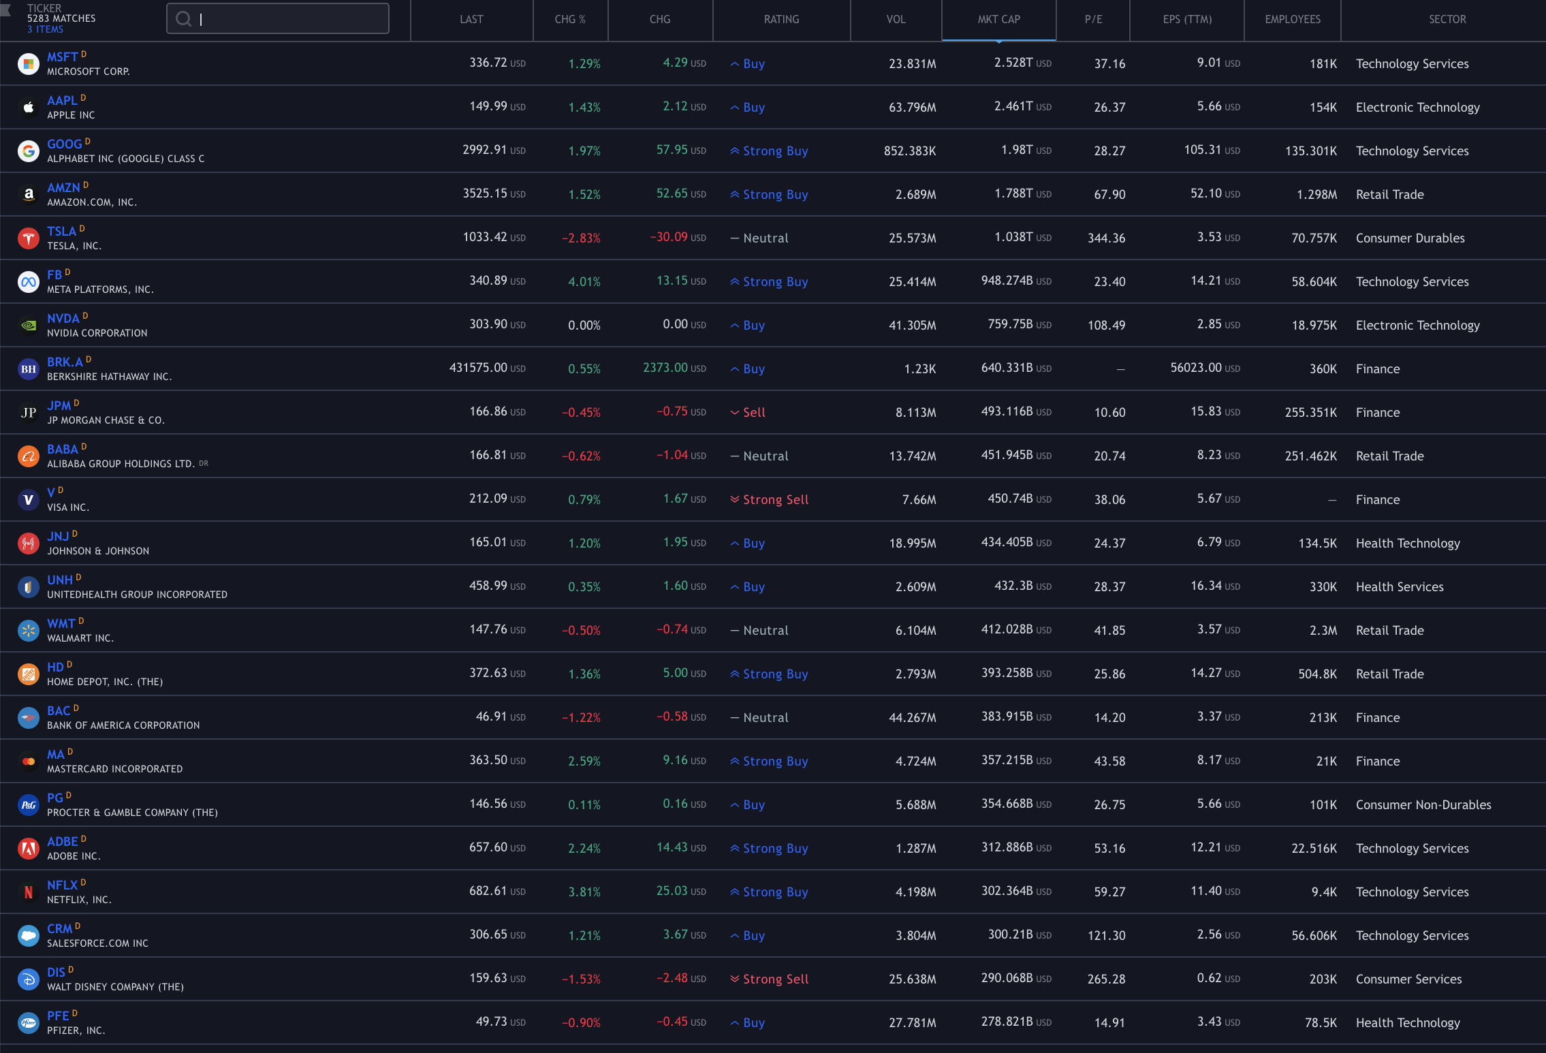The image size is (1546, 1053).
Task: Open the NFLX ticker link
Action: coord(62,885)
